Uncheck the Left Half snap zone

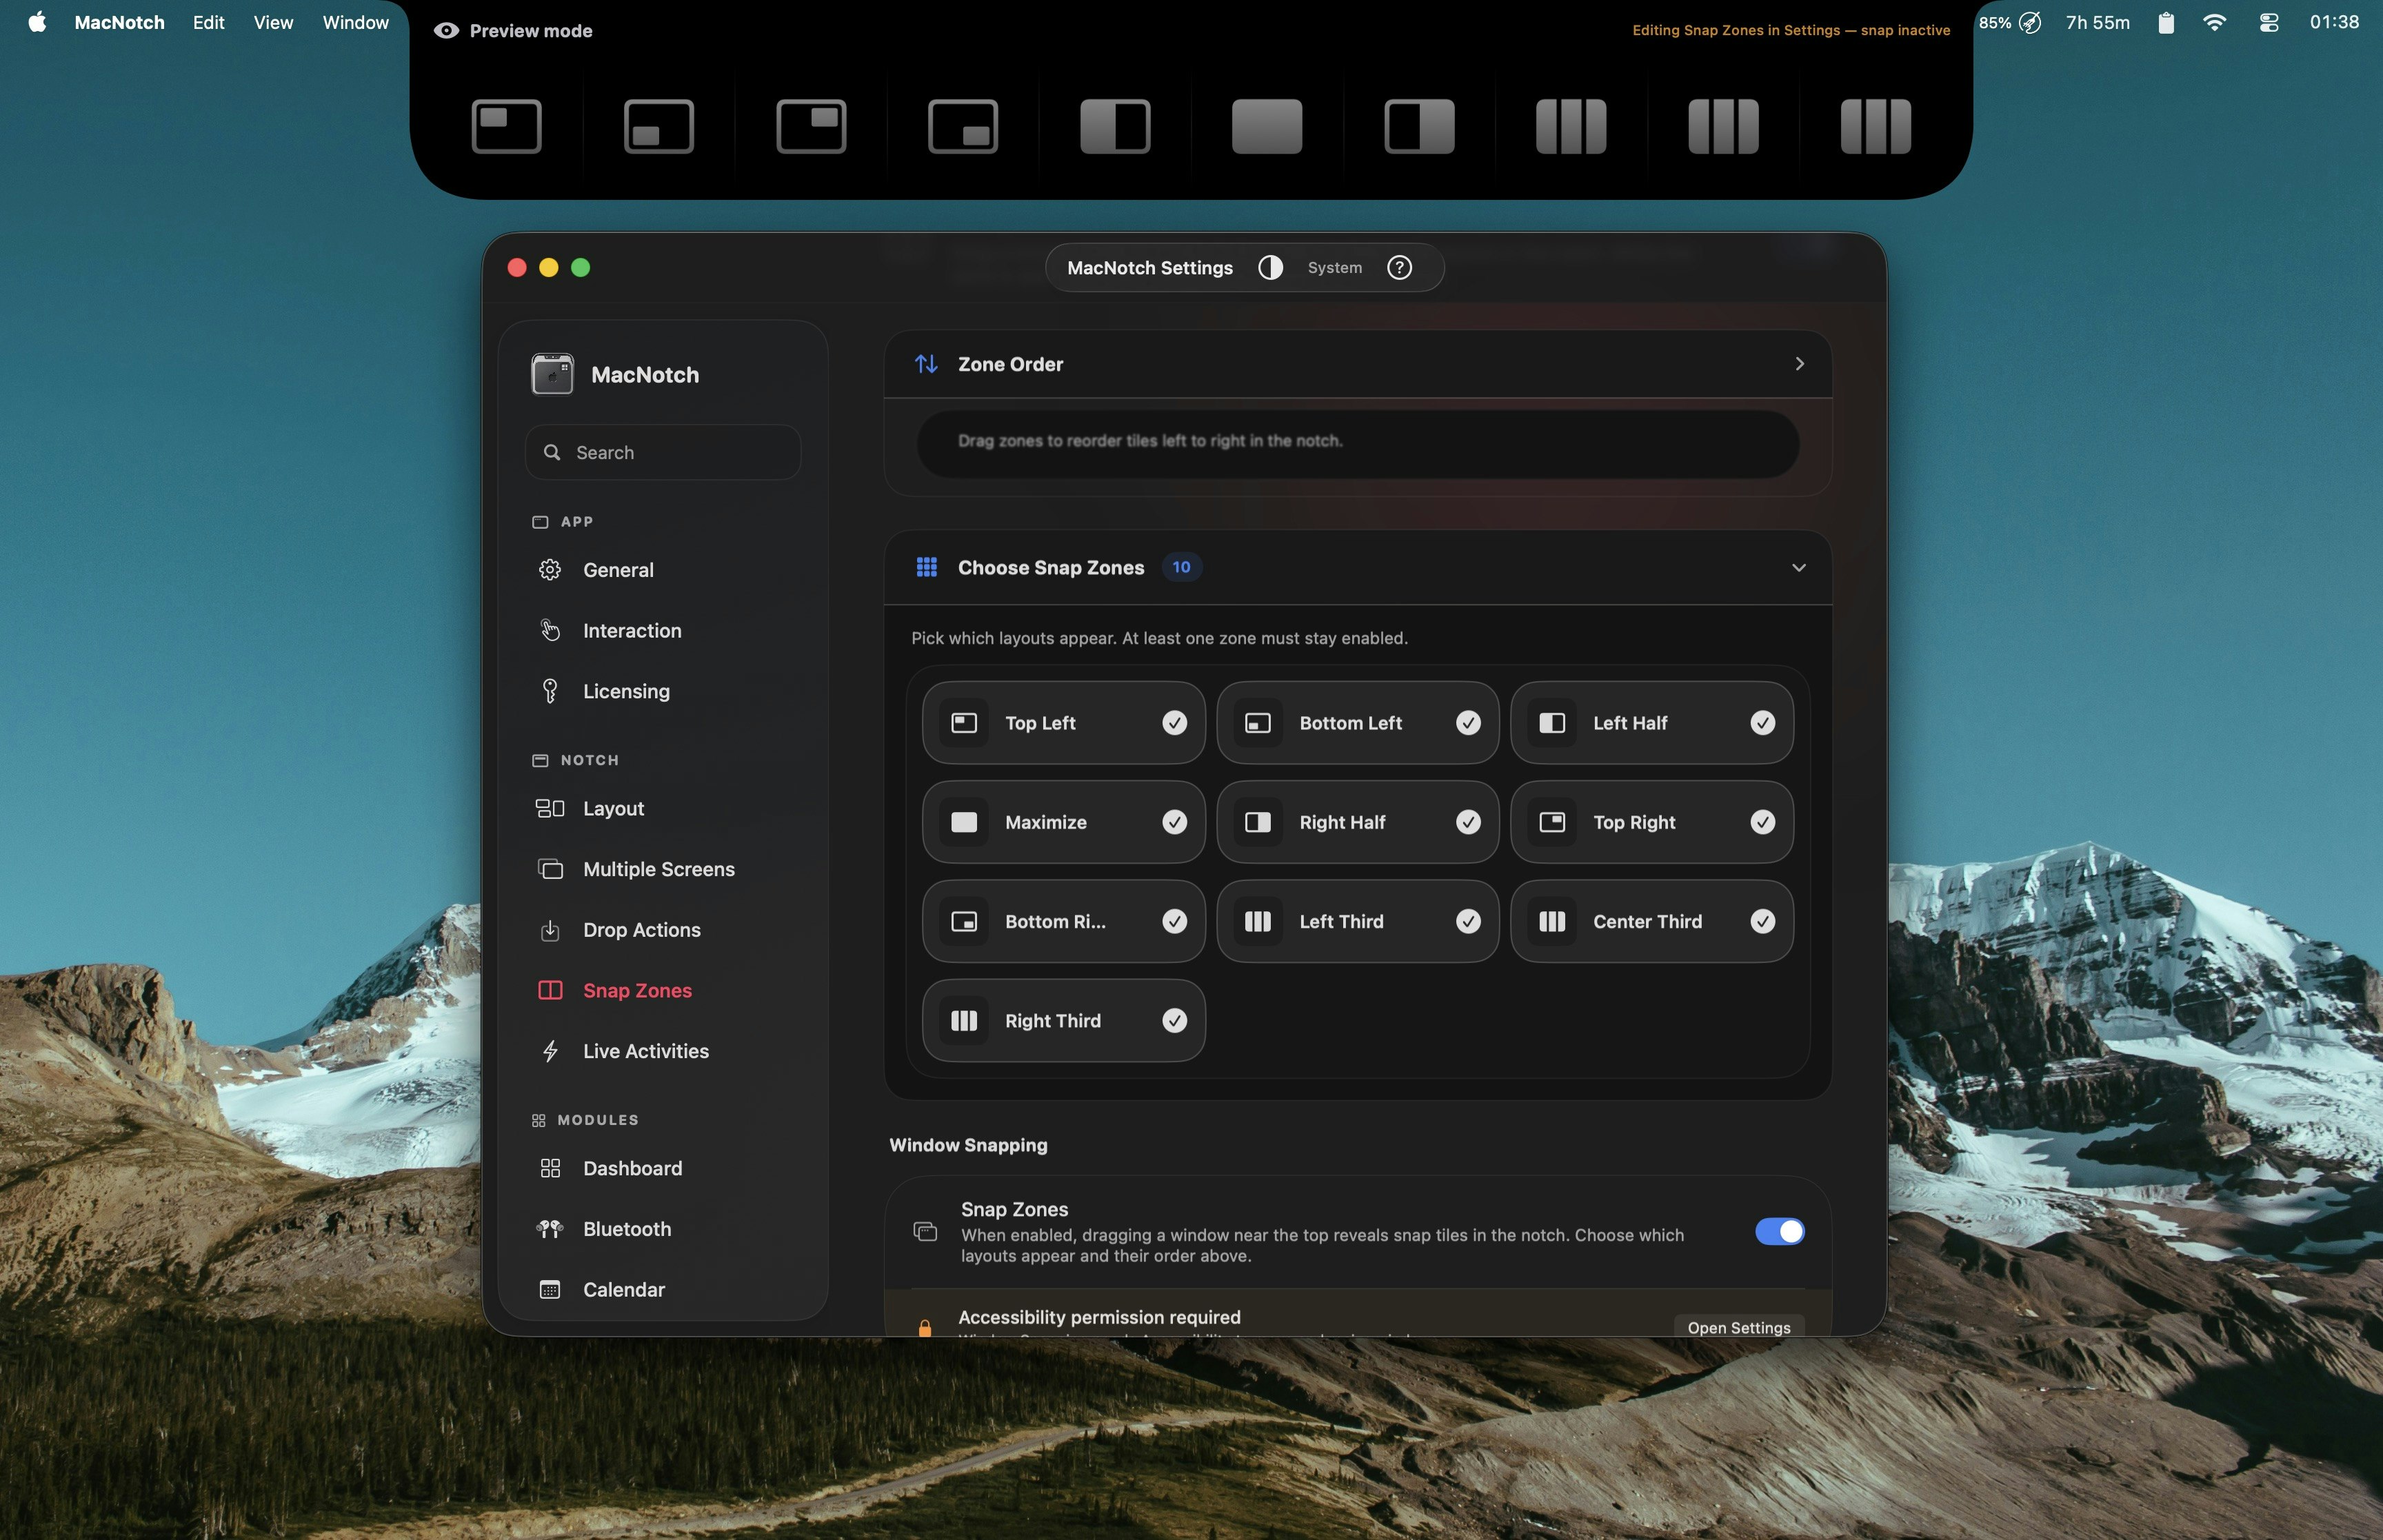coord(1763,723)
